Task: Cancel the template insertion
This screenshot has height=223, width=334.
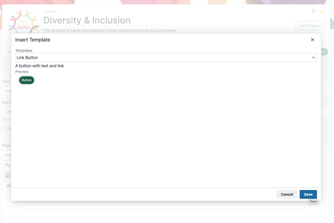Action: 287,194
